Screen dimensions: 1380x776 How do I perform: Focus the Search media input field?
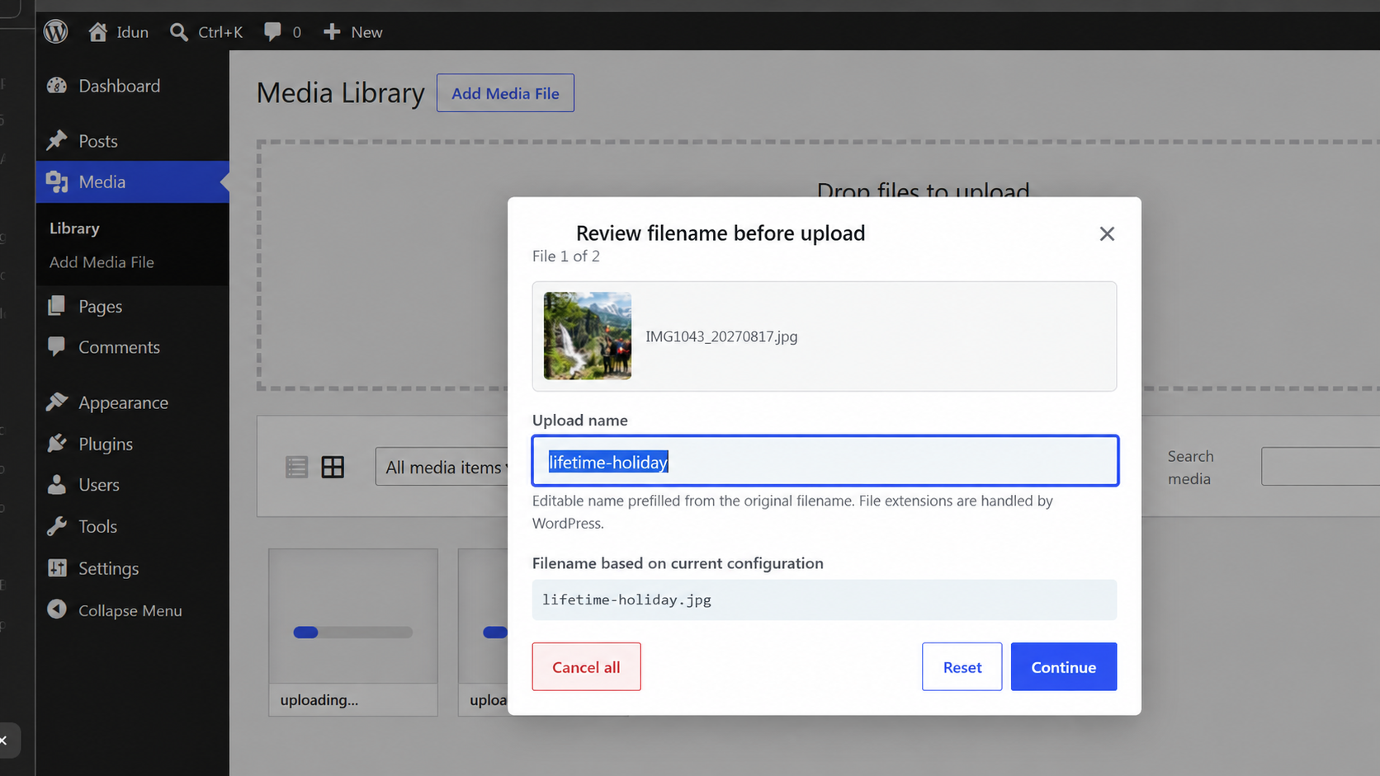tap(1321, 467)
